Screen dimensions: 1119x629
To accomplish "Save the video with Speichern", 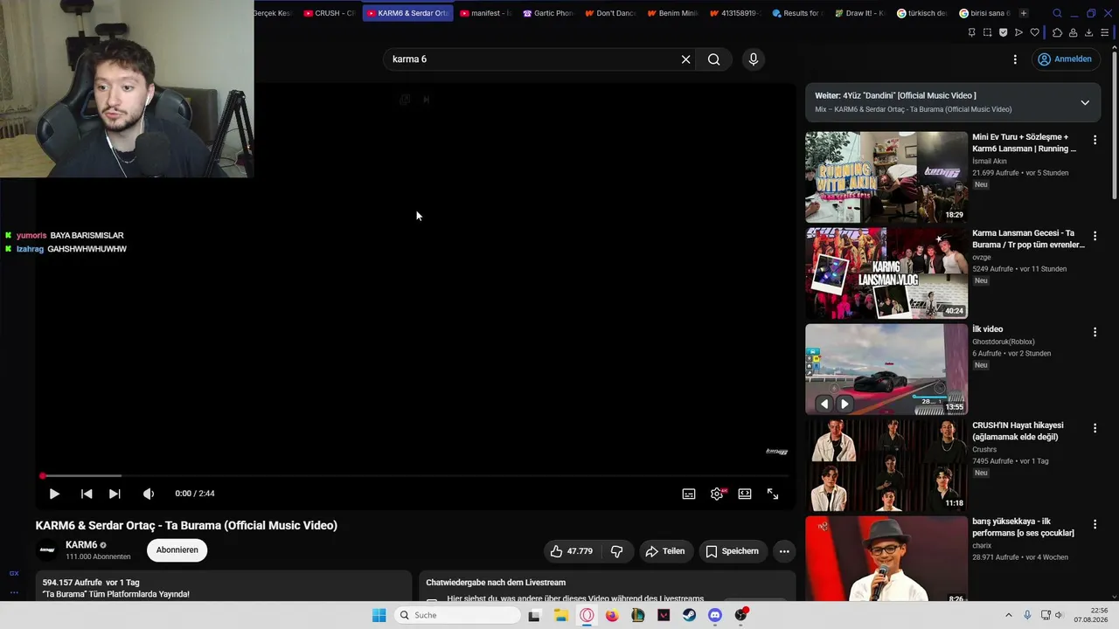I will coord(733,551).
